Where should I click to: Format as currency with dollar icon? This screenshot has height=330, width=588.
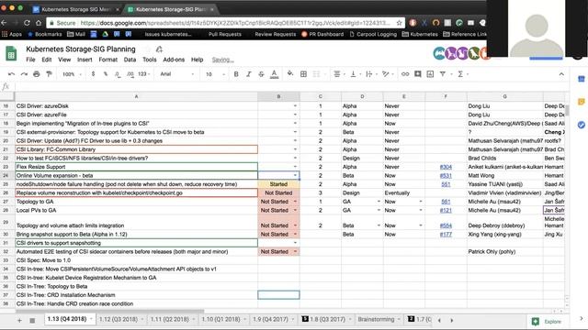(93, 74)
